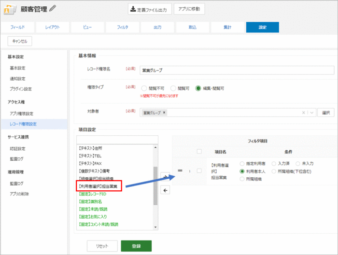Screen dimensions: 338x255
Task: Click the green 登録 button
Action: pyautogui.click(x=136, y=246)
